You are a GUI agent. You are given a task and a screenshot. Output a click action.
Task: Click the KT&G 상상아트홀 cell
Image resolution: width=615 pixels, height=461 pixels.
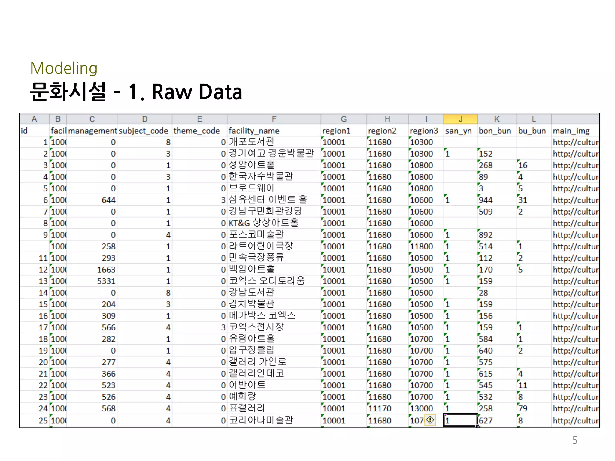pyautogui.click(x=263, y=223)
